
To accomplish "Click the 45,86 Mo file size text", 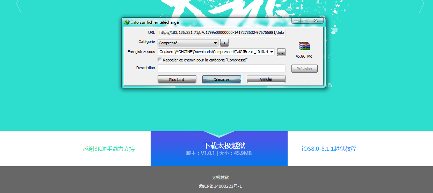I will click(304, 56).
